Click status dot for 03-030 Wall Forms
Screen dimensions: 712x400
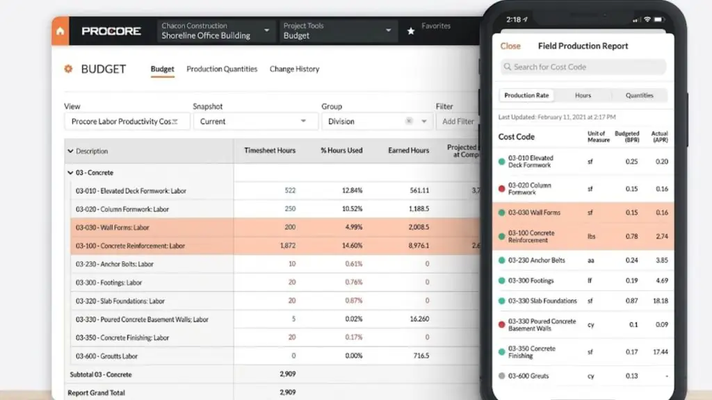pos(502,212)
